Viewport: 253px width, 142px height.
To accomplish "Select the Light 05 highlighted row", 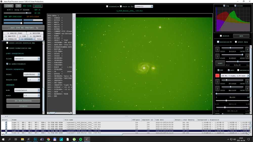I will click(x=126, y=131).
